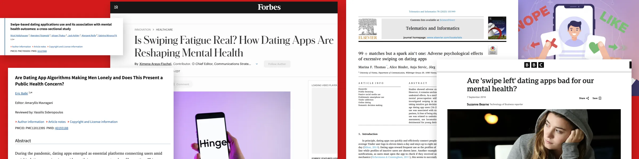The width and height of the screenshot is (639, 159).
Task: Click the Check for updates badge
Action: click(493, 50)
